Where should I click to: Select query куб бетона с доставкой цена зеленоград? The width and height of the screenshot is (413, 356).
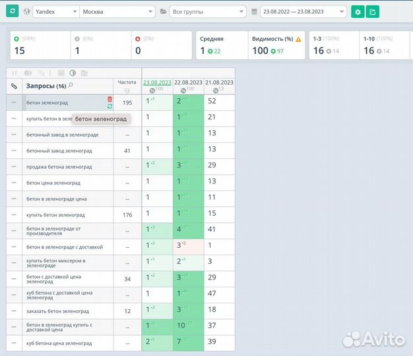(59, 295)
